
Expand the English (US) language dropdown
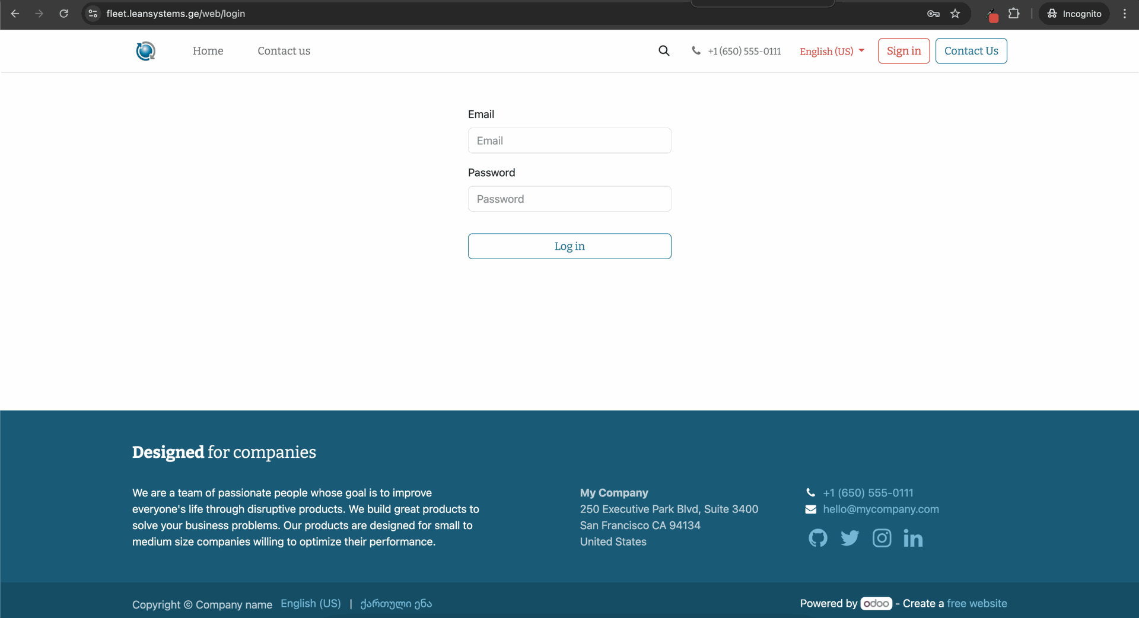(x=832, y=51)
